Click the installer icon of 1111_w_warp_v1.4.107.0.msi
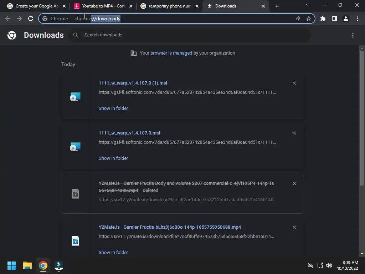Viewport: 365px width, 274px height. click(75, 147)
